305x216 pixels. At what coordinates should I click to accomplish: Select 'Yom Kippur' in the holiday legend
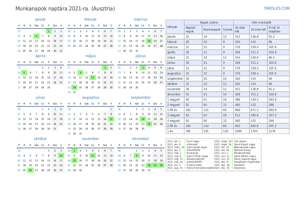pyautogui.click(x=240, y=141)
